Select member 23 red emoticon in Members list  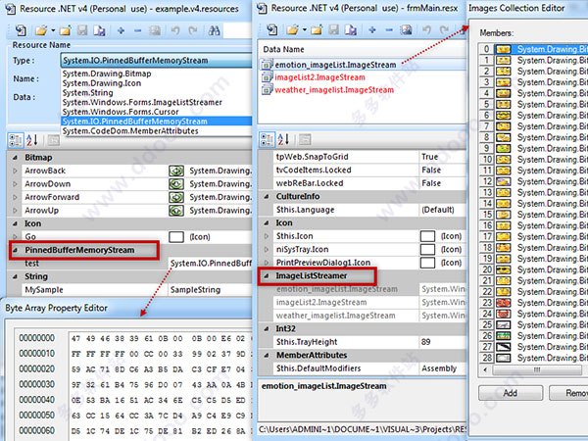pos(533,303)
